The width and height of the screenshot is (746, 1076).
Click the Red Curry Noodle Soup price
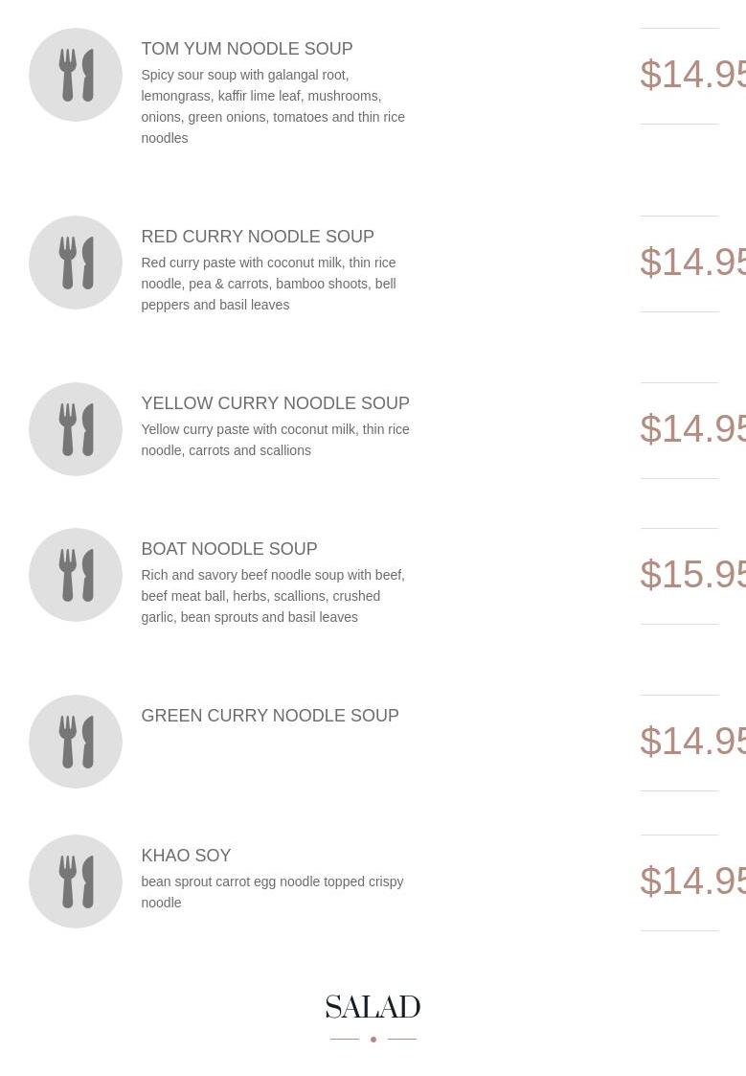click(x=692, y=263)
